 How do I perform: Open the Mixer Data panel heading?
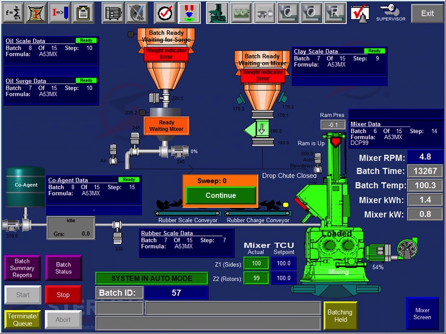point(365,124)
